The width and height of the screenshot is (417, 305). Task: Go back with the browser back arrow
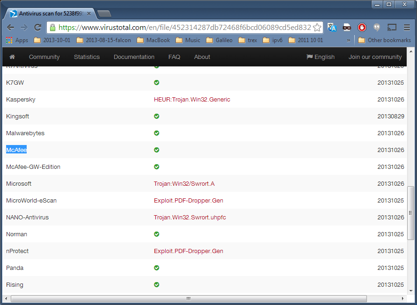click(x=10, y=28)
